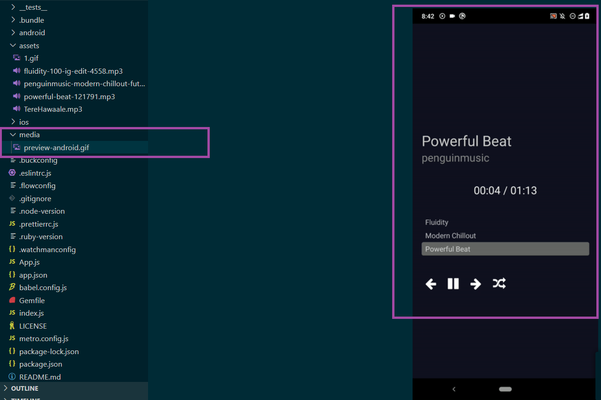Open the .prettierrc.js file
Viewport: 601px width, 400px height.
(39, 224)
